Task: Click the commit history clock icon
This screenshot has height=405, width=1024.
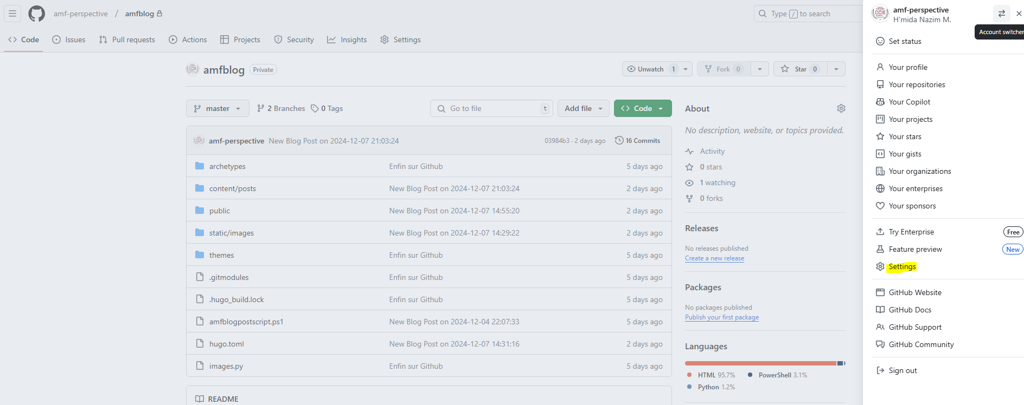Action: pos(619,141)
